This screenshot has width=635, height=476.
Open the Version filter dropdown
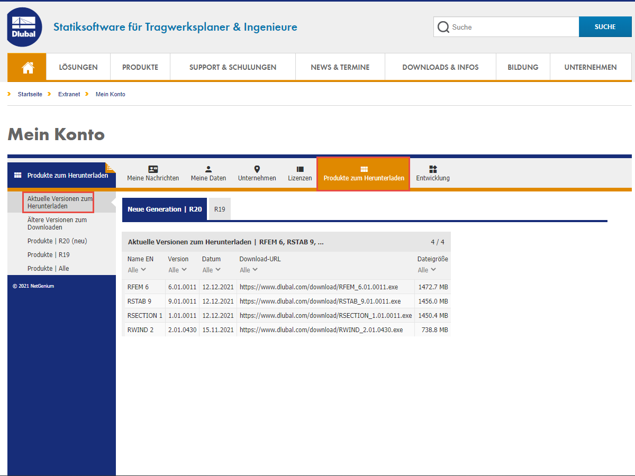click(x=177, y=270)
